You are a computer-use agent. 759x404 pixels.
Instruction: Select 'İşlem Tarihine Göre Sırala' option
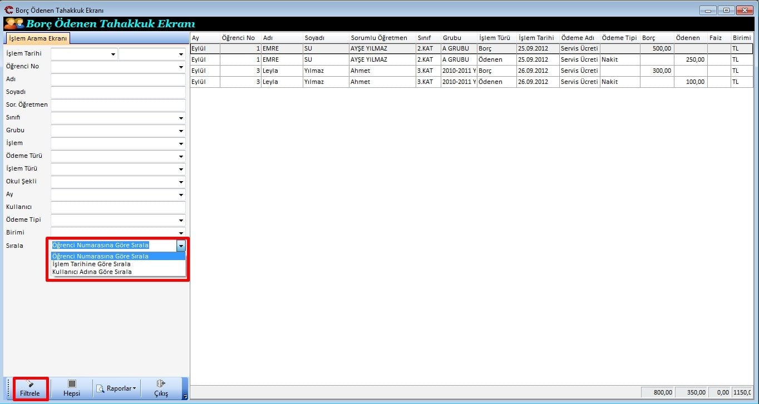coord(91,264)
